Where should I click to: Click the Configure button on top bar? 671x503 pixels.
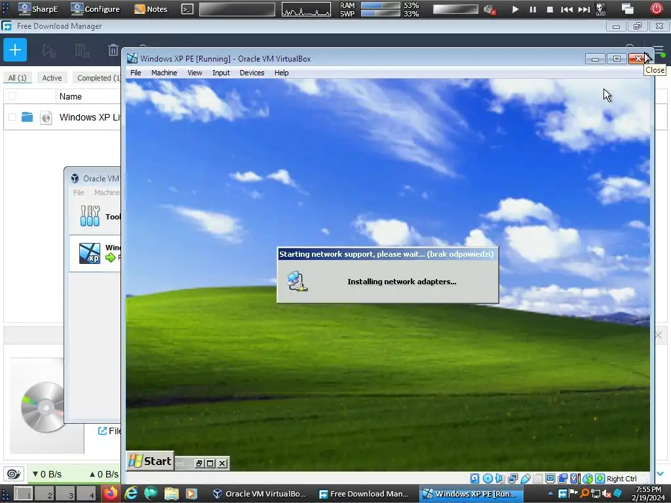point(95,9)
